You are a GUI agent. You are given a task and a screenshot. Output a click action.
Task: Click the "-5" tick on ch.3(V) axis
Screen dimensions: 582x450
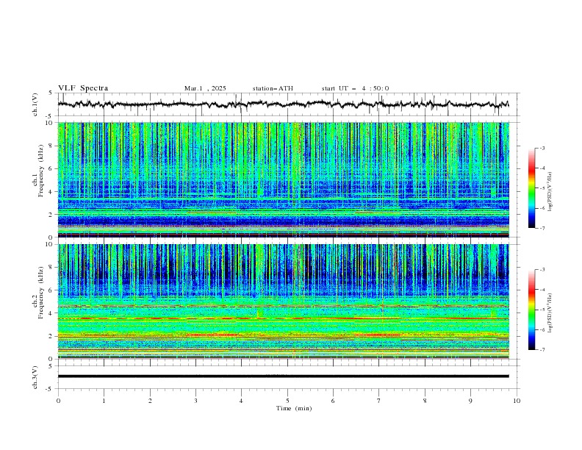(x=50, y=389)
